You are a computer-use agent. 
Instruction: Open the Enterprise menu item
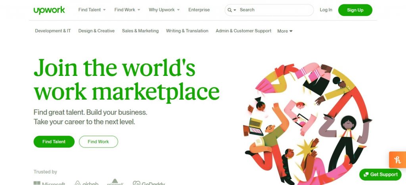(199, 10)
